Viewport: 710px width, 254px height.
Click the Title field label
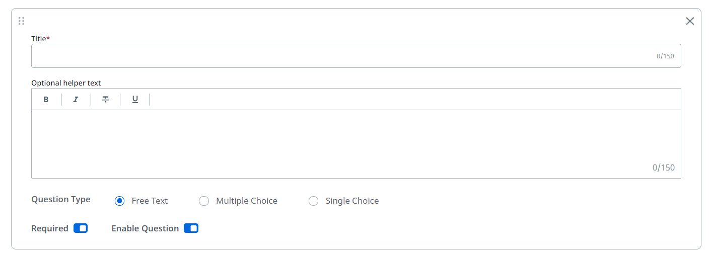(39, 39)
